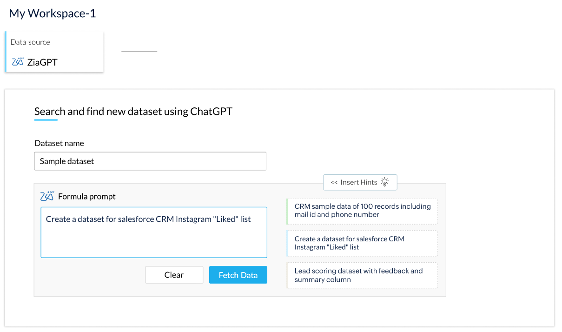Click the "Search and find new dataset" heading
Screen dimensions: 562x332
click(133, 112)
